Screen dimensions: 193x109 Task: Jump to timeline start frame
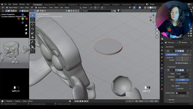[x=75, y=101]
